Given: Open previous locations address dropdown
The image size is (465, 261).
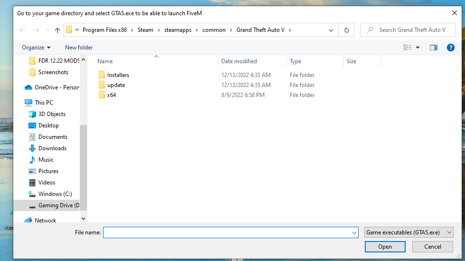Looking at the screenshot, I should (331, 30).
